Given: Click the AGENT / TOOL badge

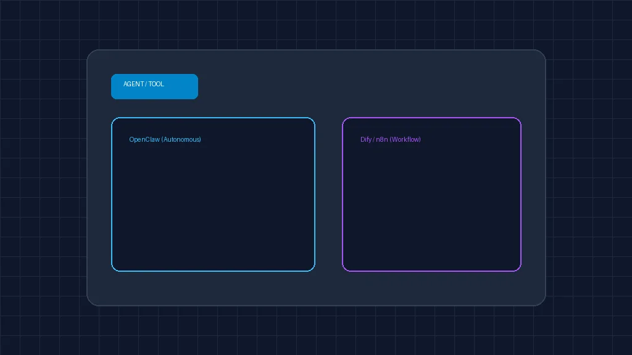Looking at the screenshot, I should click(154, 86).
